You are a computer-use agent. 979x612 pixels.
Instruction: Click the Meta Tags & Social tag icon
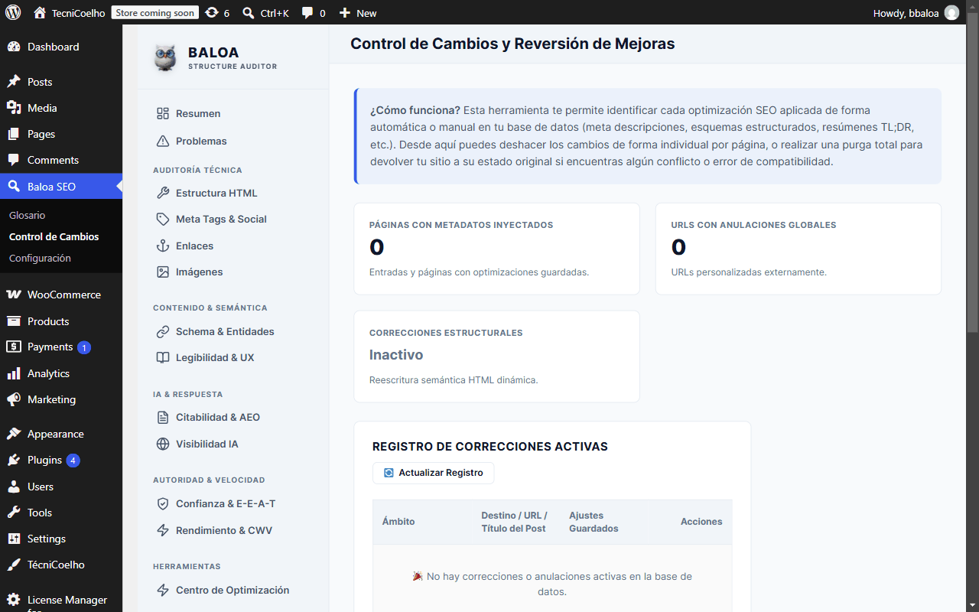click(x=162, y=219)
